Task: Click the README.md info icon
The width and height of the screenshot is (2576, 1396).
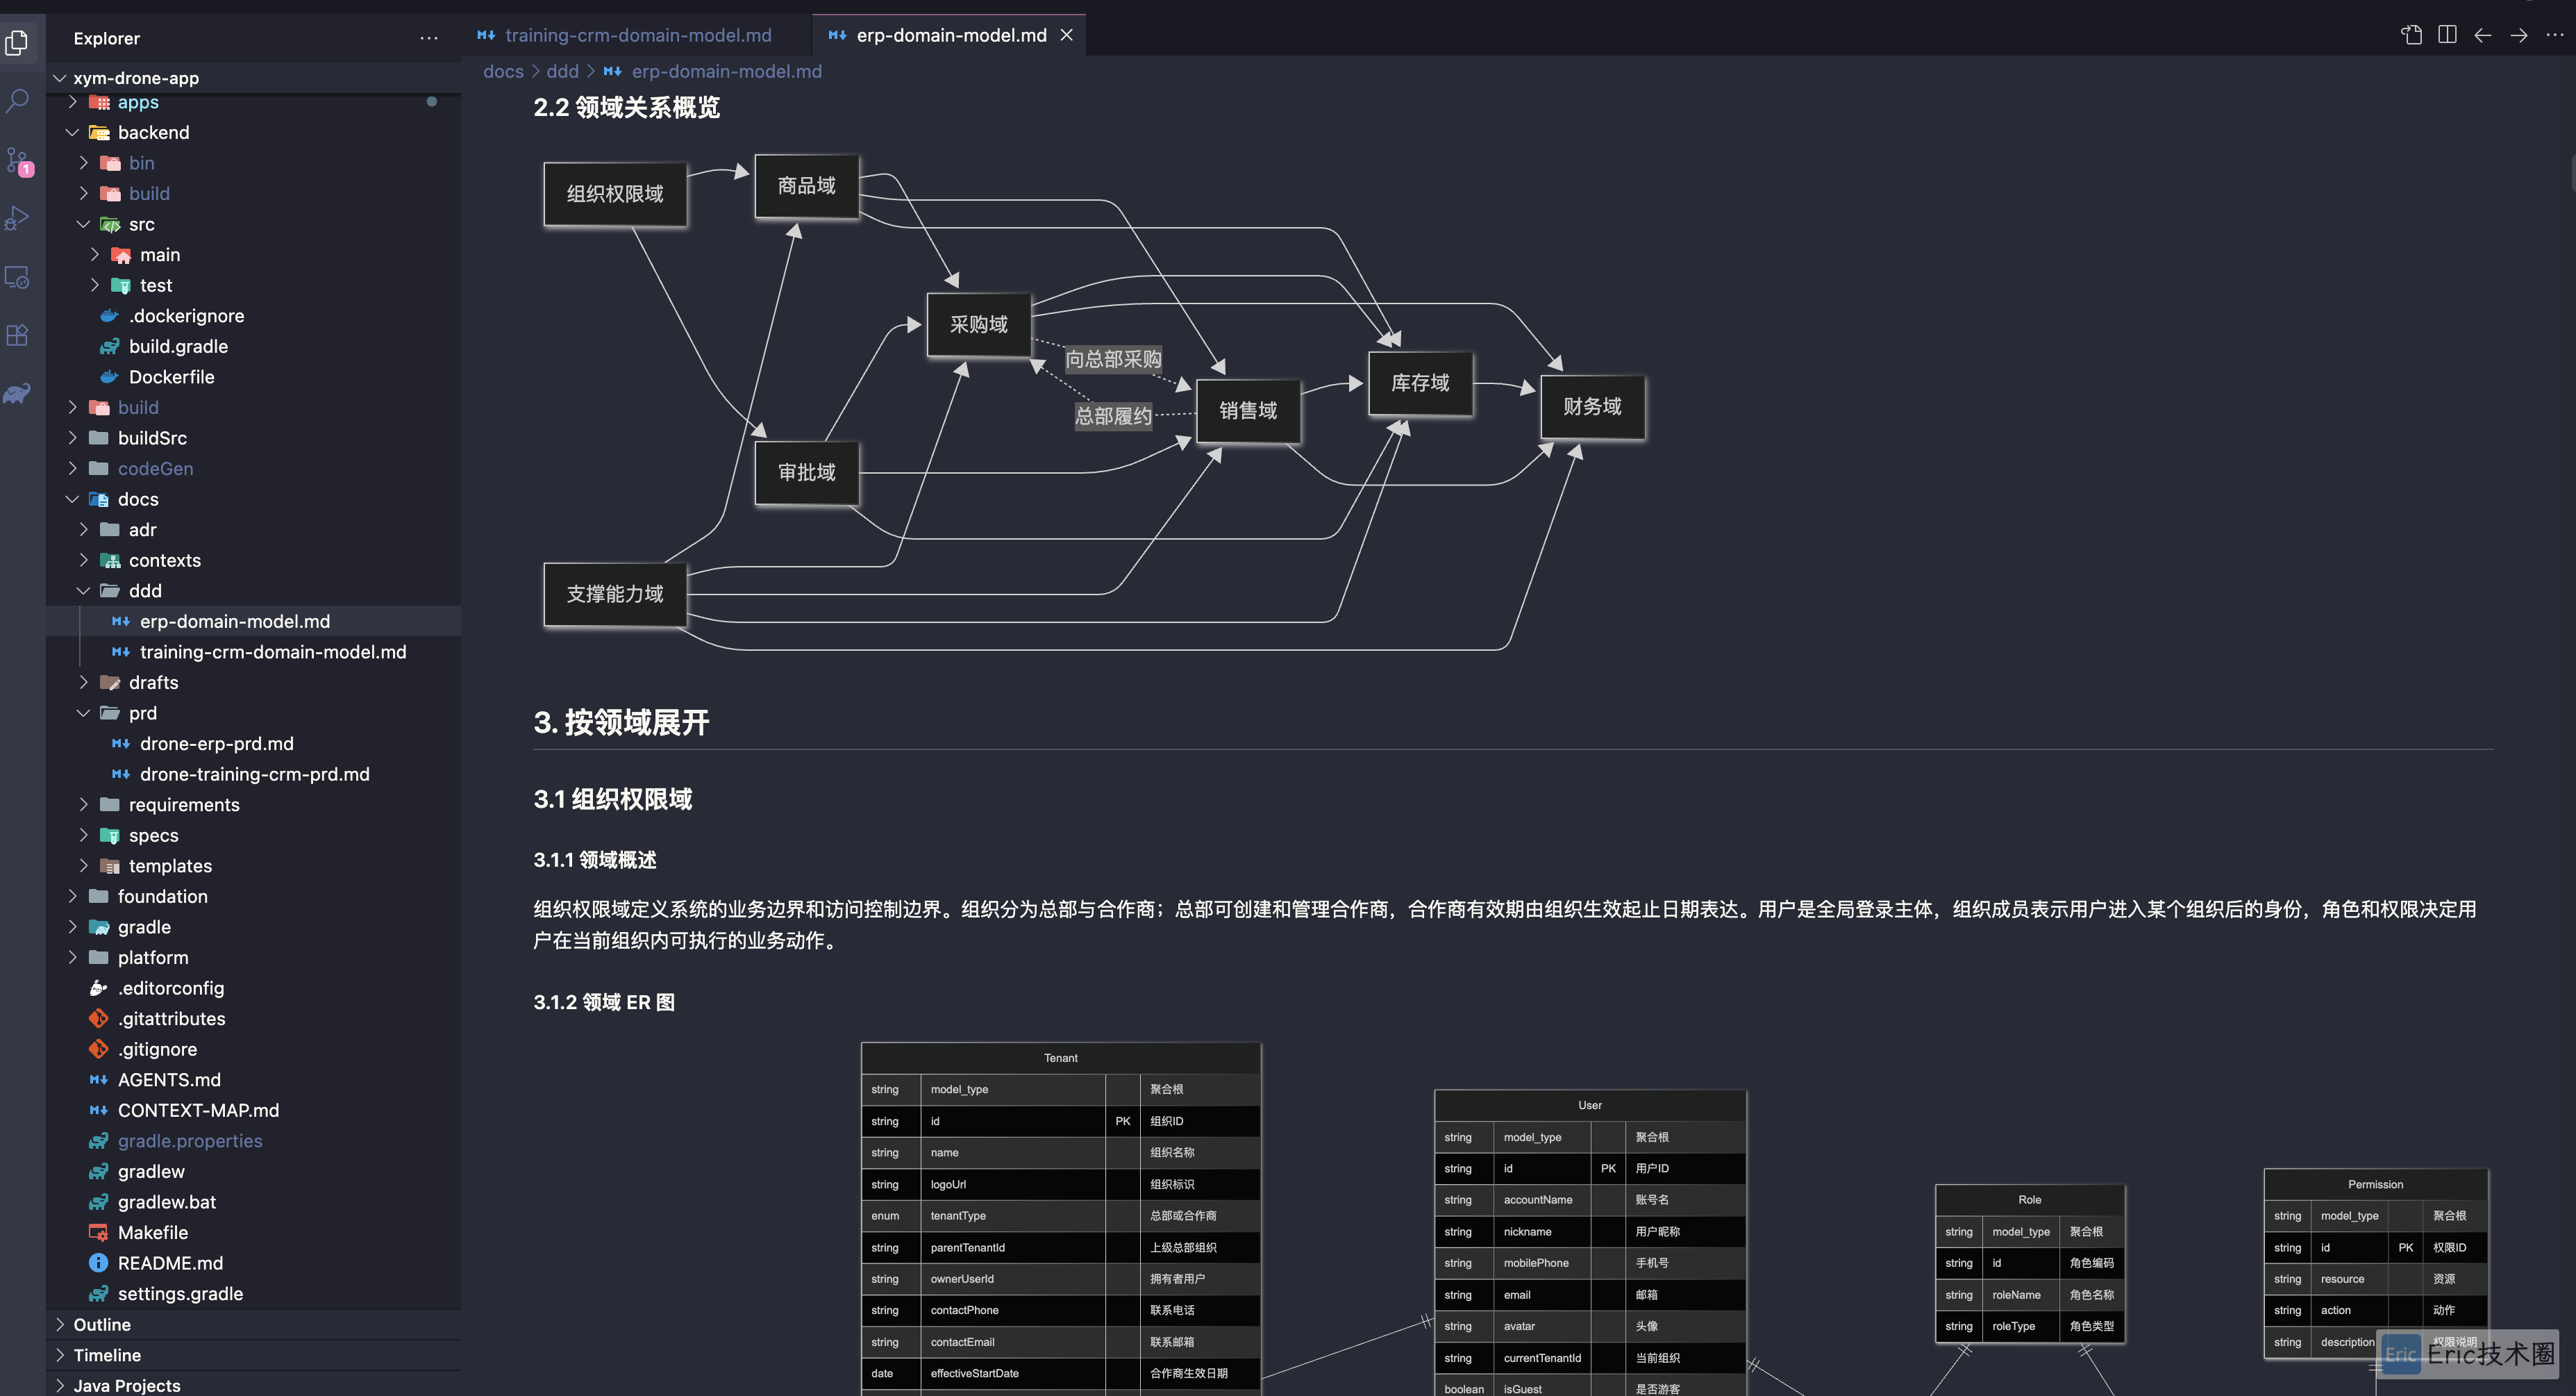Action: tap(98, 1263)
